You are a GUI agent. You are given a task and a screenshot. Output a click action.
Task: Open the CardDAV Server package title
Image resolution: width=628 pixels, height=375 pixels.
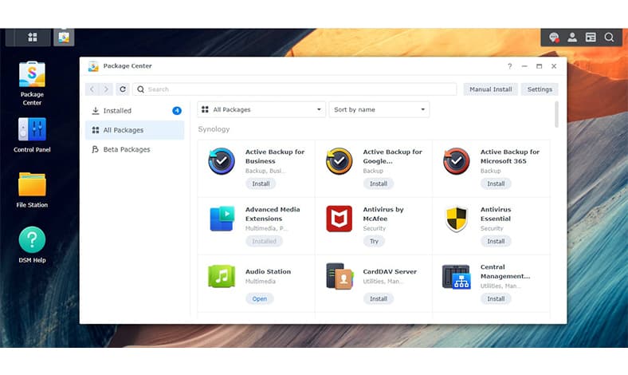(390, 271)
